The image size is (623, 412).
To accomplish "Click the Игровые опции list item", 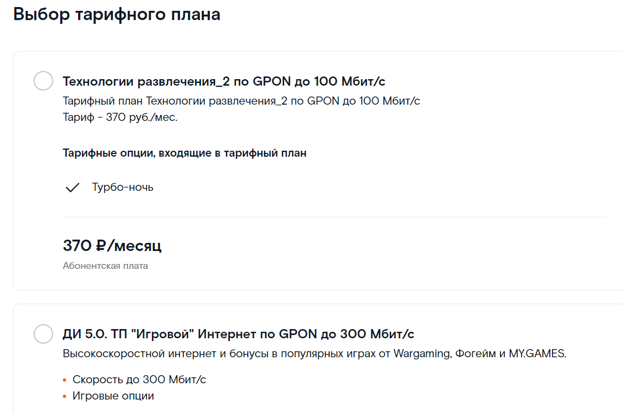I will [113, 396].
